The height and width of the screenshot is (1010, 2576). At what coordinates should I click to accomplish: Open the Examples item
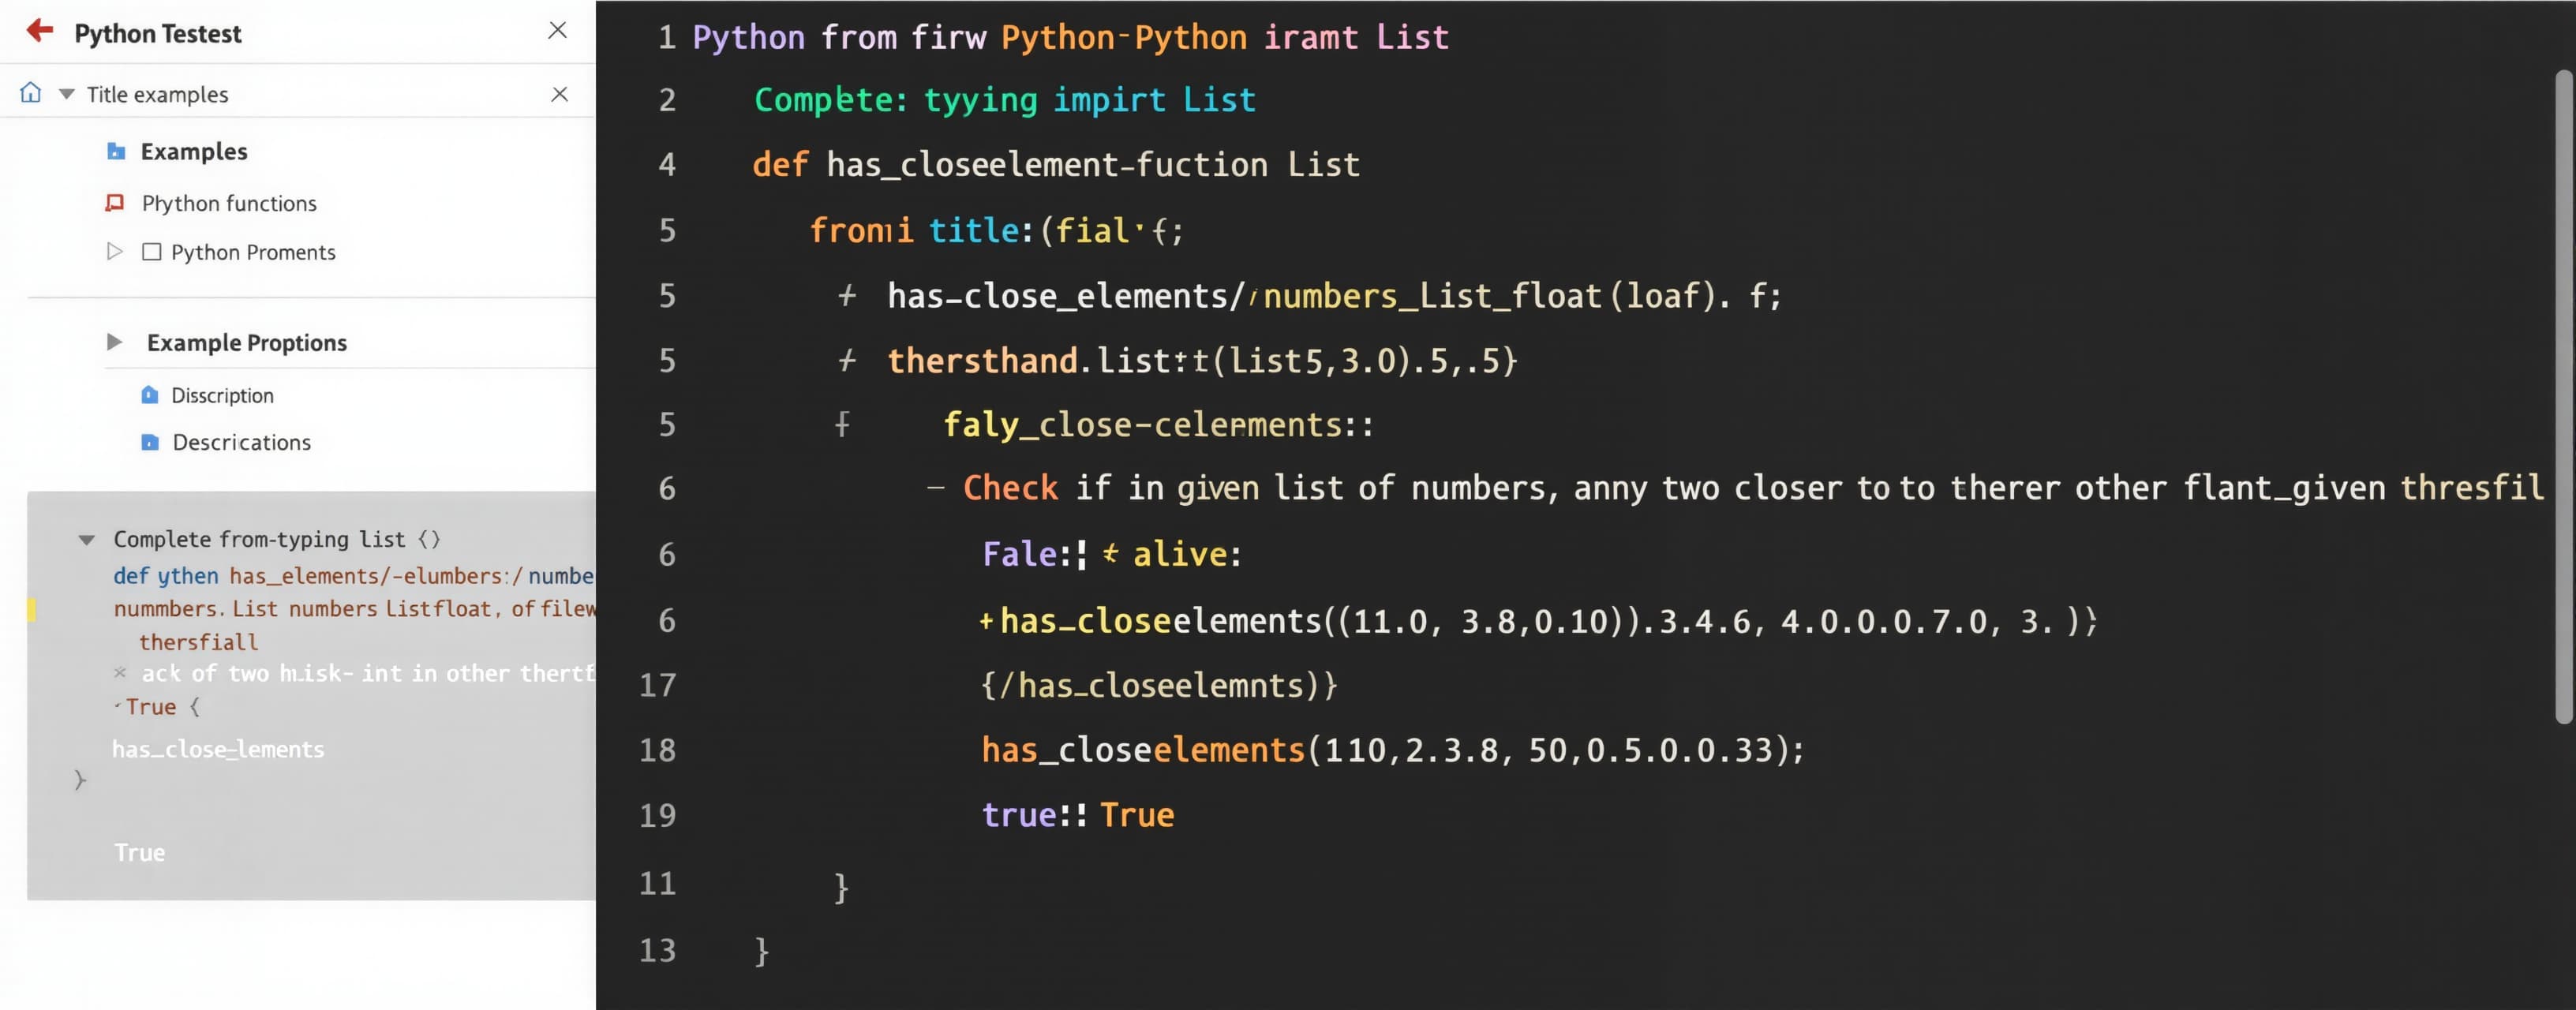(x=194, y=151)
